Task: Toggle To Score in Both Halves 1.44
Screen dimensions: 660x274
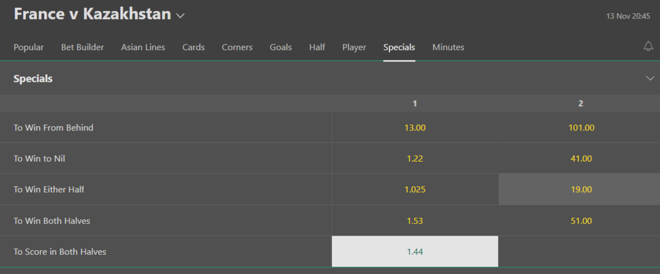Action: [414, 252]
